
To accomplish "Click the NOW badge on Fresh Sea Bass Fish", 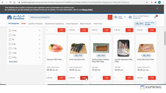I will pos(78,56).
